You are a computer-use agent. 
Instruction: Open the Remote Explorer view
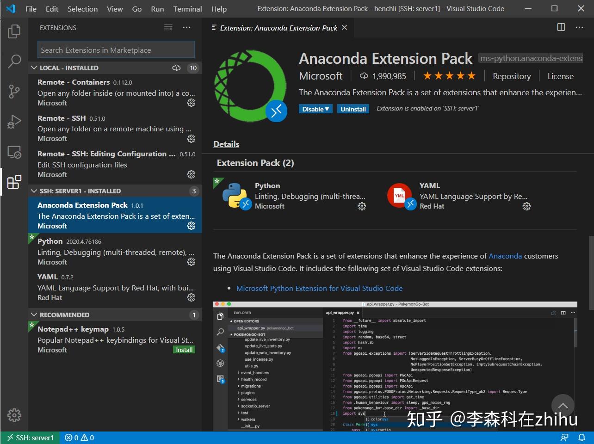tap(14, 152)
